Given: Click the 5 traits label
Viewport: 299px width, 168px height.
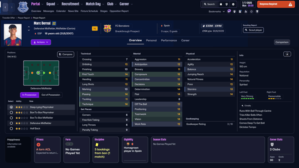Looking at the screenshot, I should [246, 106].
